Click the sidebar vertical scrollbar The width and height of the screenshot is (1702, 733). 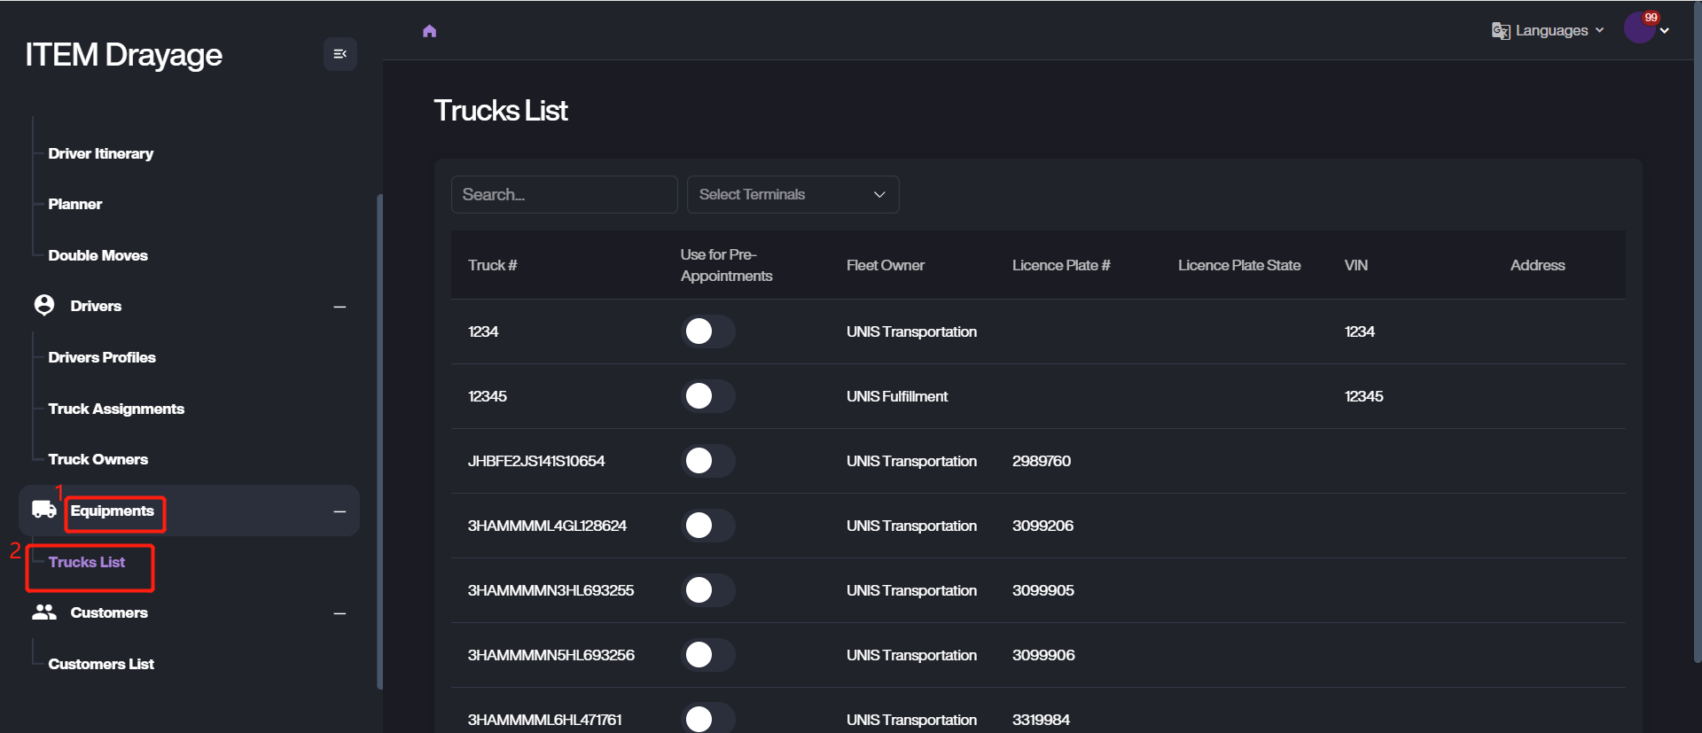pos(379,441)
